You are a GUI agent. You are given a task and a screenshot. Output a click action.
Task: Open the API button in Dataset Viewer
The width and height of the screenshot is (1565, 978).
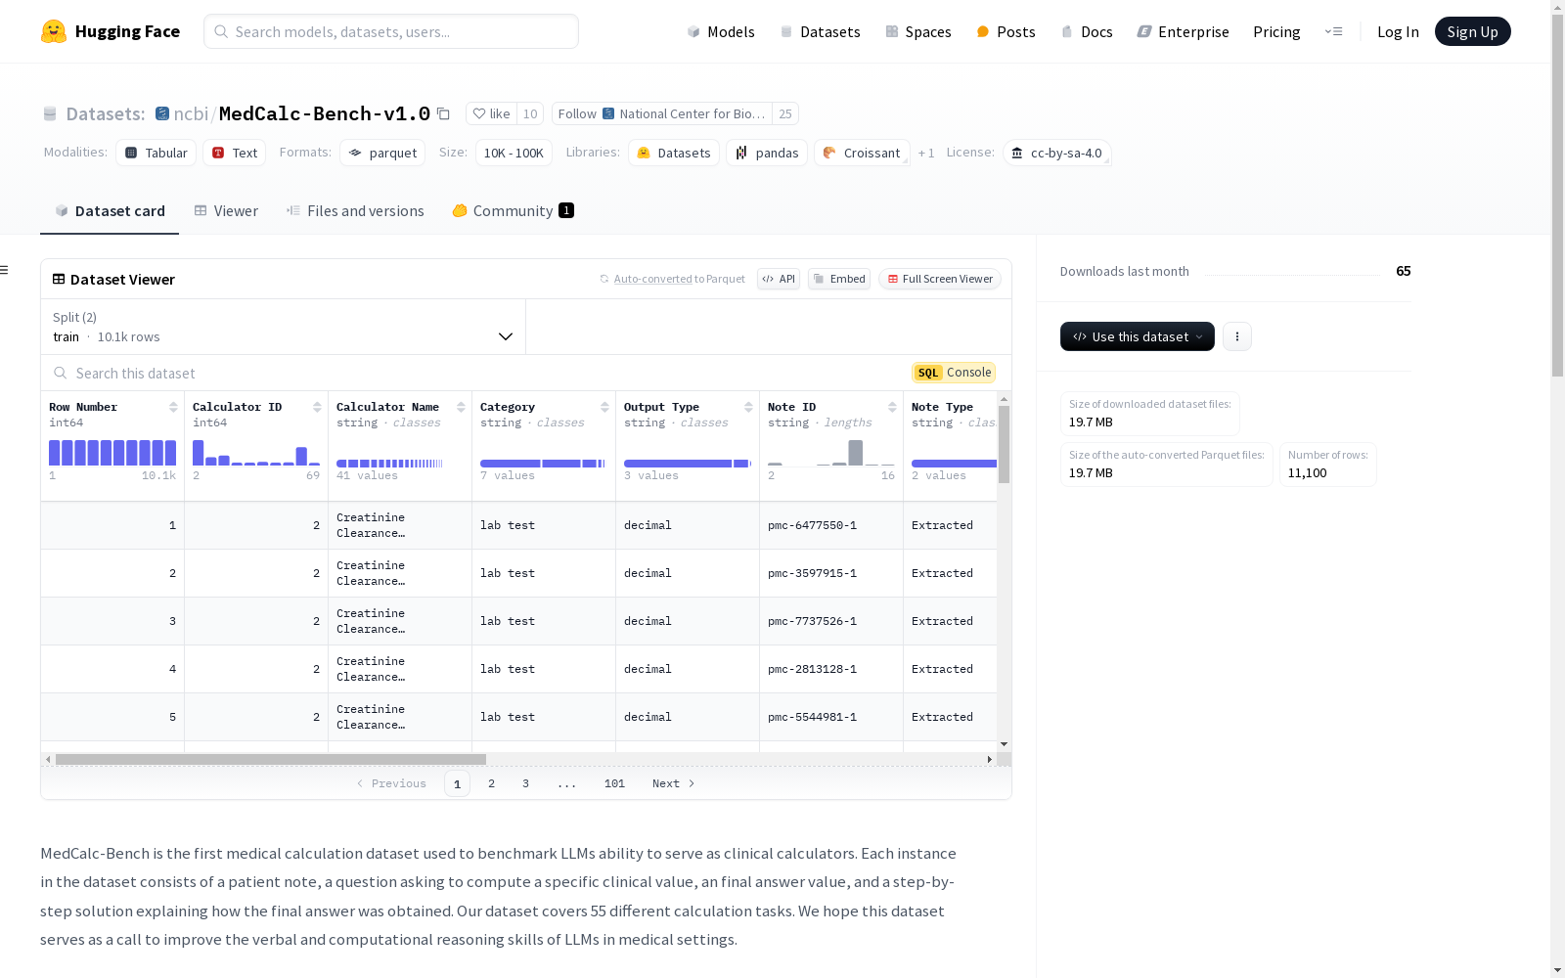point(779,279)
